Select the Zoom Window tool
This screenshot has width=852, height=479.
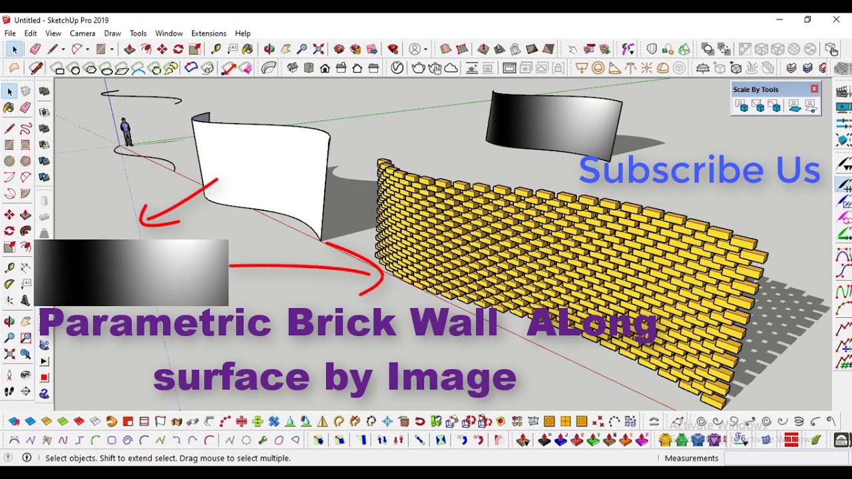pos(25,337)
